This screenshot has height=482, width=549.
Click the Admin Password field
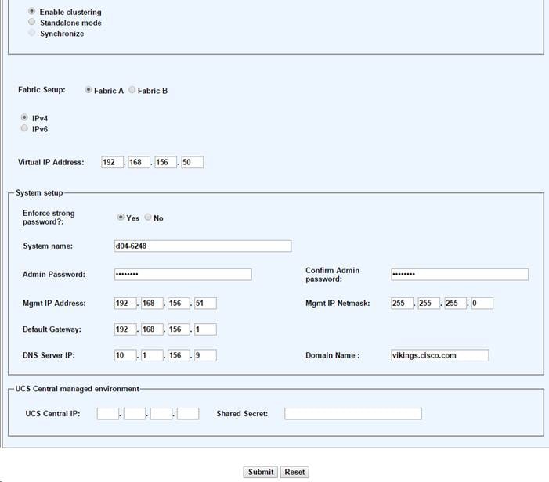(x=182, y=274)
